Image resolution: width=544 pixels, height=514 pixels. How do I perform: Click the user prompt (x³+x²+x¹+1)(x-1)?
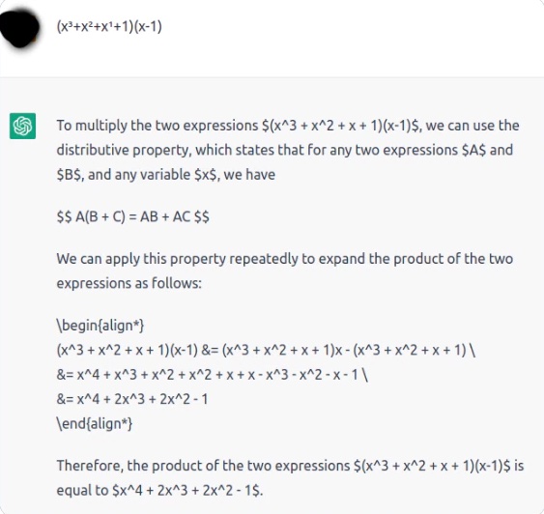[109, 27]
